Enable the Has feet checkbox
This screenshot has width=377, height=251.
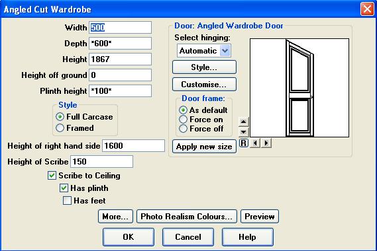pyautogui.click(x=67, y=200)
